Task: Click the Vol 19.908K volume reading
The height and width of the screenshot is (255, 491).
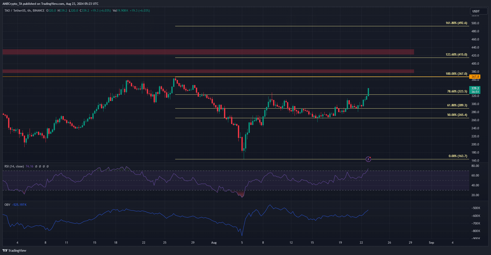Action: pos(120,11)
